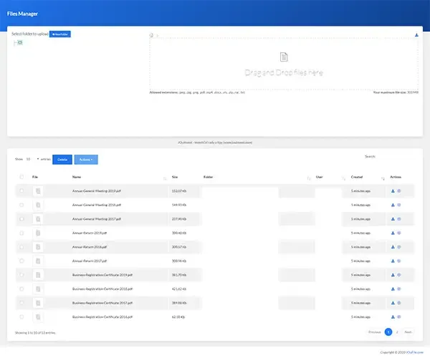Screen dimensions: 430x358
Task: Click round icon beside download for Annual-Return-2019.pdf
Action: click(399, 233)
